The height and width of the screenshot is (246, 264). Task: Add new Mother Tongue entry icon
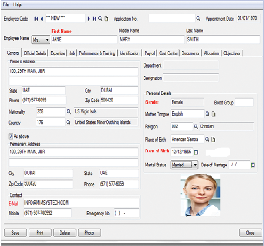(x=214, y=114)
